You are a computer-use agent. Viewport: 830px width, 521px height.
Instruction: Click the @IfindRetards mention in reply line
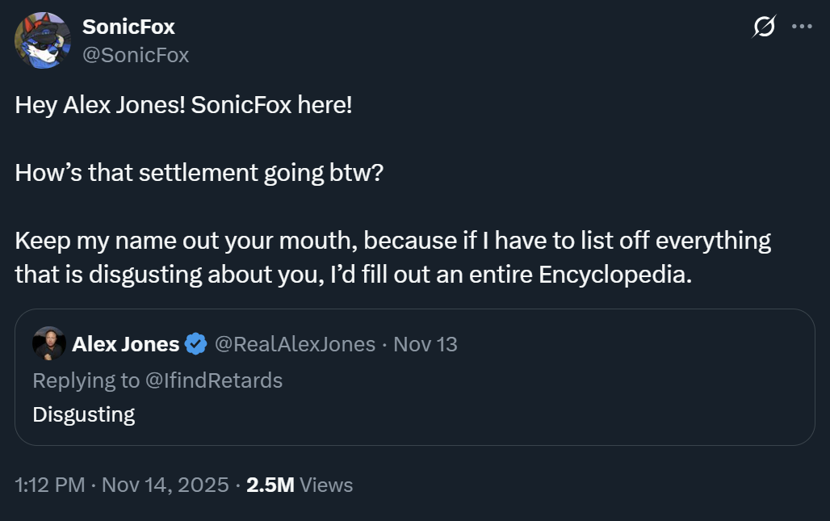pyautogui.click(x=214, y=380)
